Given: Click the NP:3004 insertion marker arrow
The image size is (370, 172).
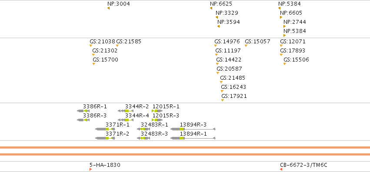Looking at the screenshot, I should (109, 8).
